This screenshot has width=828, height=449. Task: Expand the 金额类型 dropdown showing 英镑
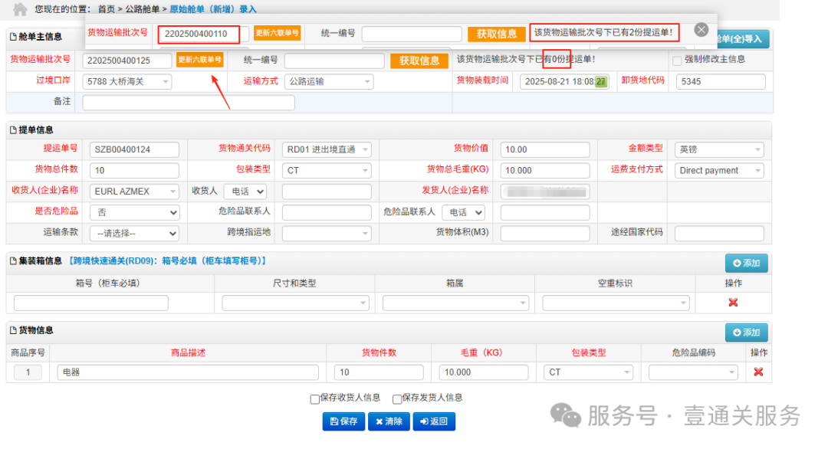click(719, 150)
